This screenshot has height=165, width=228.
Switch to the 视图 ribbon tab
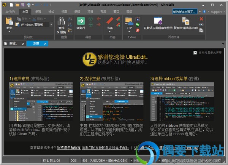(64, 11)
